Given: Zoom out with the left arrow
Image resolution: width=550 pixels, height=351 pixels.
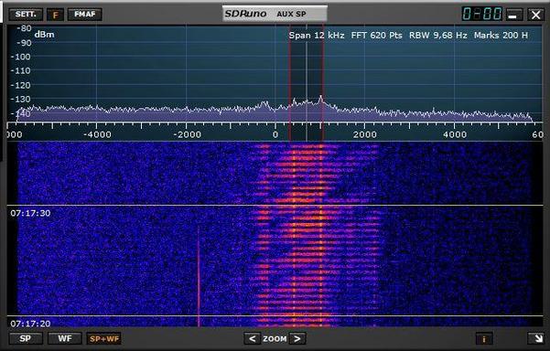Looking at the screenshot, I should 252,339.
